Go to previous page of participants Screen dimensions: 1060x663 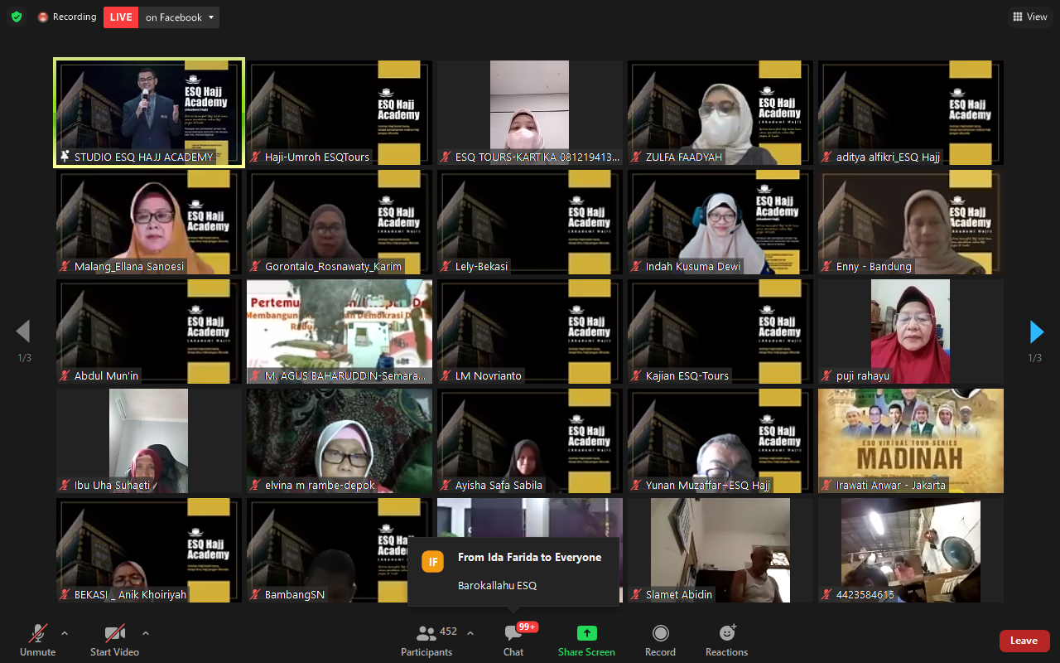(x=23, y=331)
